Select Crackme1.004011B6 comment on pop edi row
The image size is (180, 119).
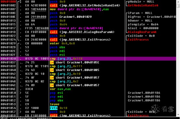click(x=144, y=97)
